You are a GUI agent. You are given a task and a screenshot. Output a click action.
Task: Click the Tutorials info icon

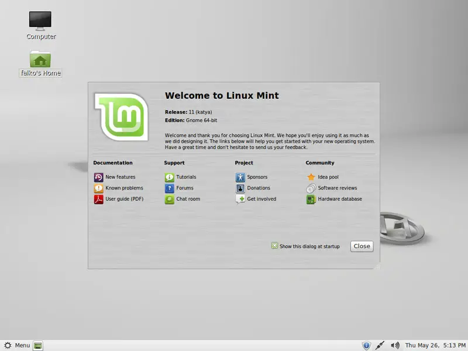[169, 177]
